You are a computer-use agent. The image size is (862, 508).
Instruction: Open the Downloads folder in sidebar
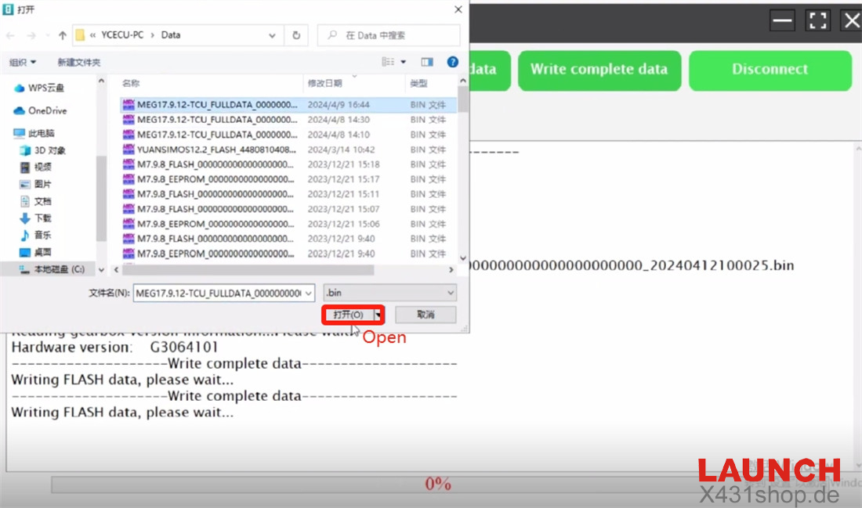point(42,218)
